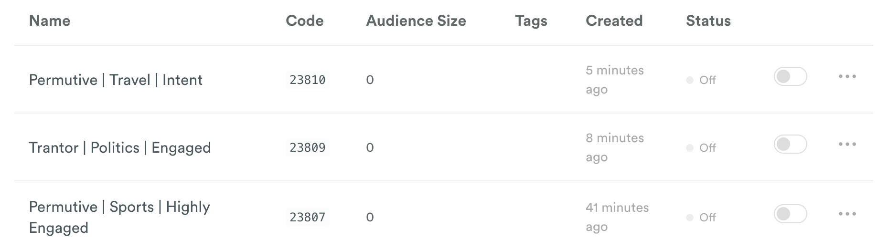878x250 pixels.
Task: Open more options for Trantor Politics Engaged
Action: tap(847, 144)
